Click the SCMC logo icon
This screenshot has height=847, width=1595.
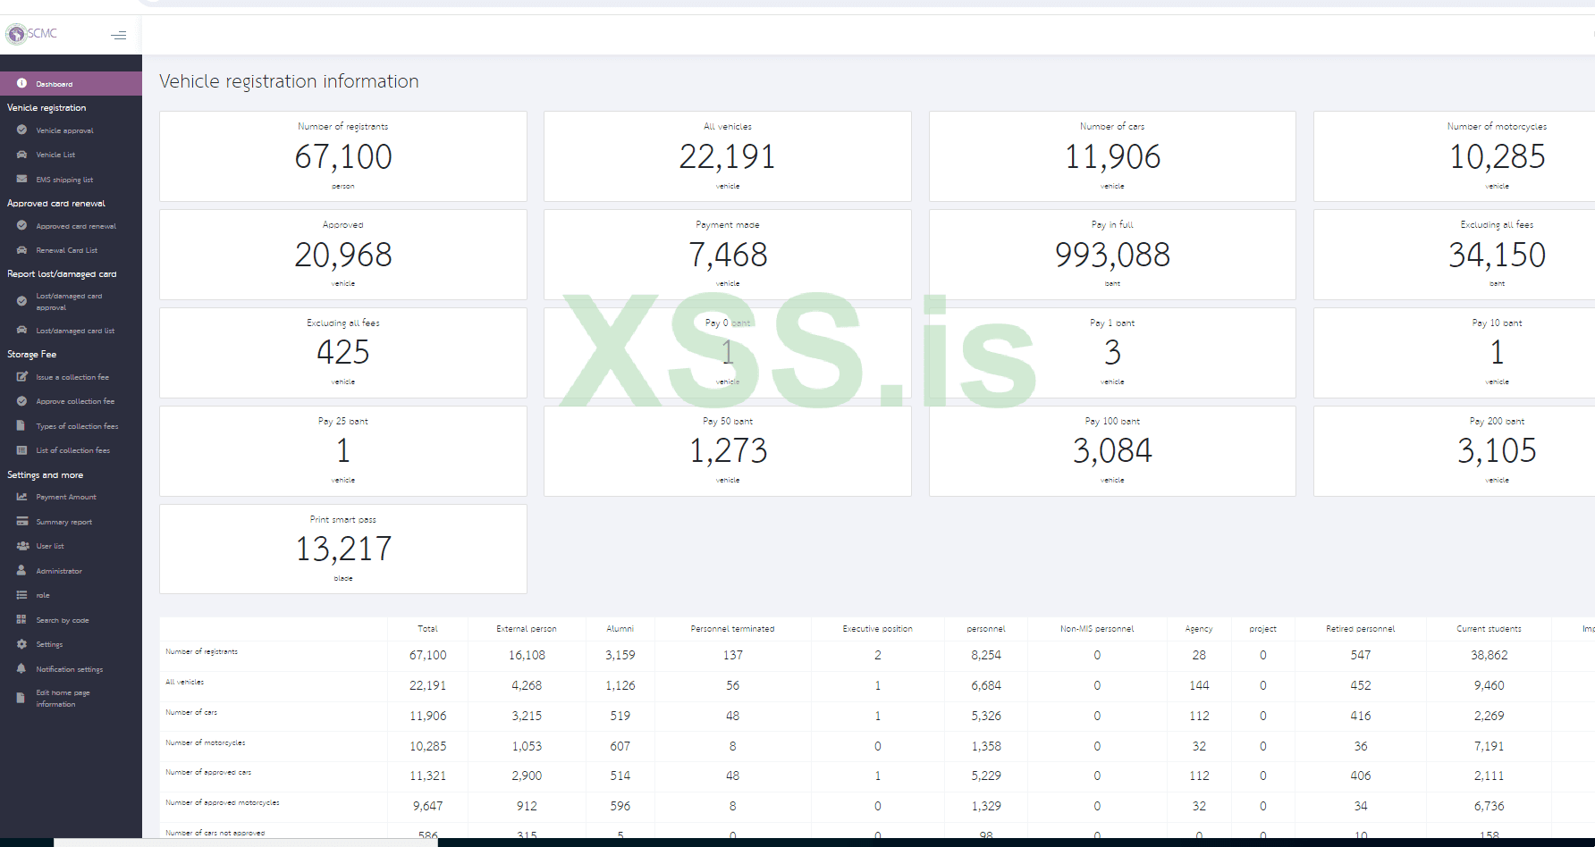coord(16,34)
